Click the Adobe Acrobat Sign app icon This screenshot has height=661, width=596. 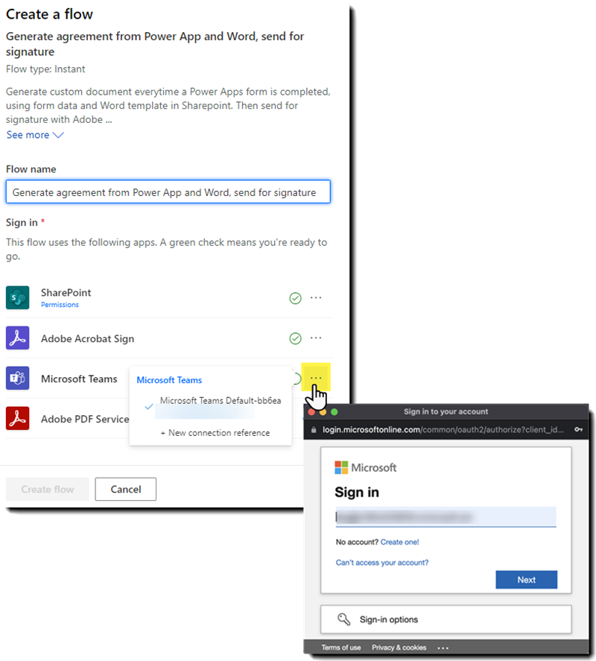coord(16,338)
